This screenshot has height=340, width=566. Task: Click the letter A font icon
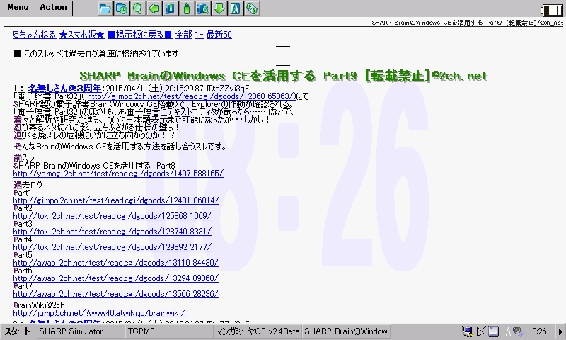(x=236, y=8)
